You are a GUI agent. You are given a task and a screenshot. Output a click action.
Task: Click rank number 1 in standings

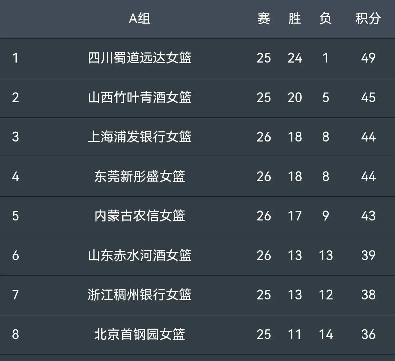tap(15, 58)
